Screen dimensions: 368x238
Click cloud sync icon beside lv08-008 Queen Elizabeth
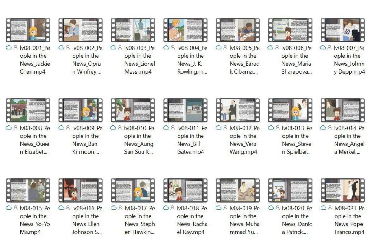coord(9,127)
